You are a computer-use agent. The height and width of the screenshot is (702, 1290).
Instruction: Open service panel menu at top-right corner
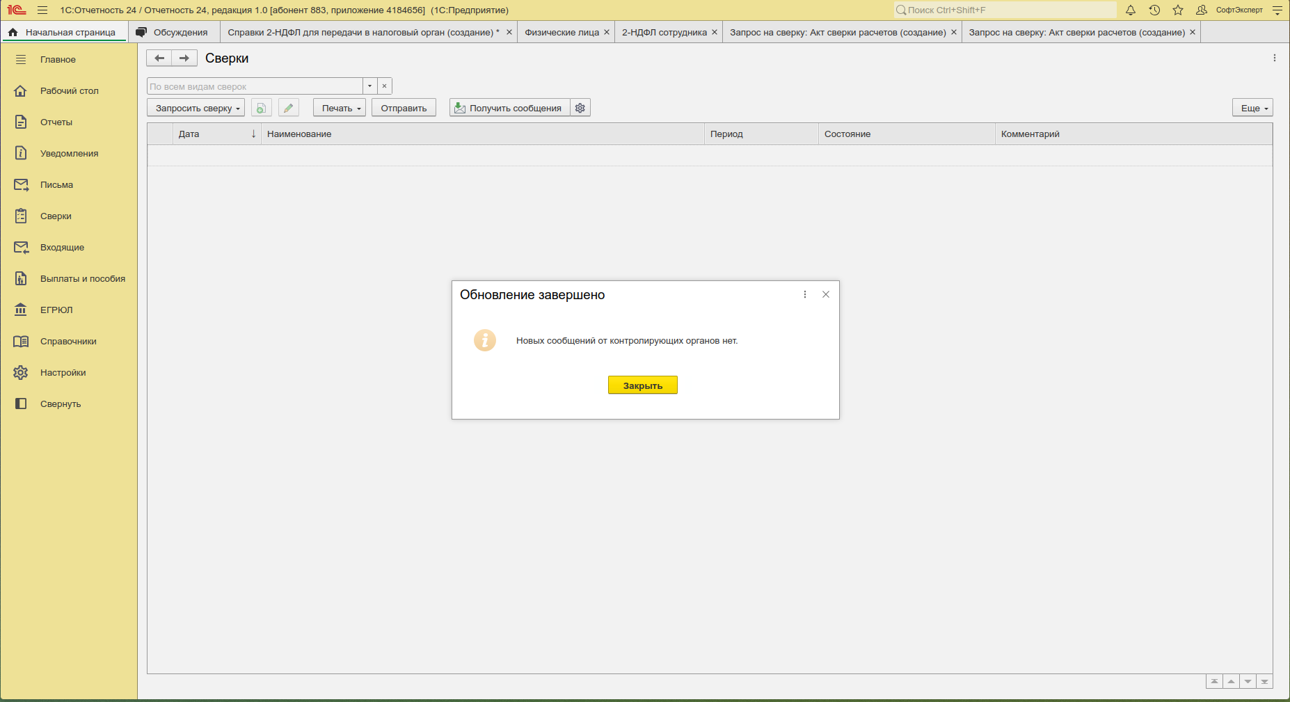click(x=1277, y=10)
